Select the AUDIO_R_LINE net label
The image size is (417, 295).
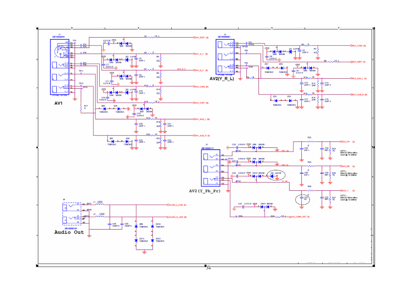pos(176,217)
